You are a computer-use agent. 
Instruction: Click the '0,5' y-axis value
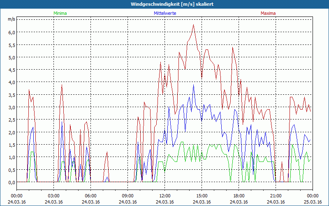click(x=12, y=170)
